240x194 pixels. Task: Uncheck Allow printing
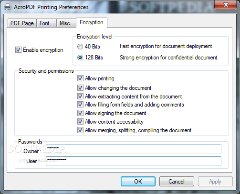point(80,78)
